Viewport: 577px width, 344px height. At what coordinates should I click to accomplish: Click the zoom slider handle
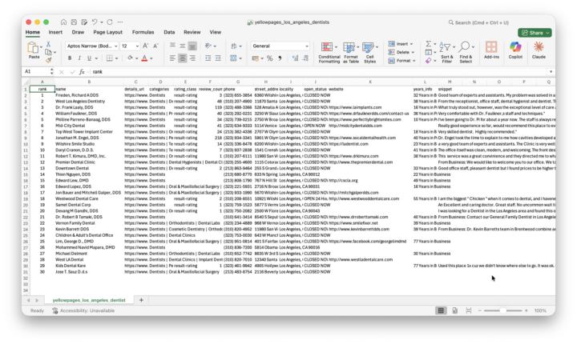[502, 310]
